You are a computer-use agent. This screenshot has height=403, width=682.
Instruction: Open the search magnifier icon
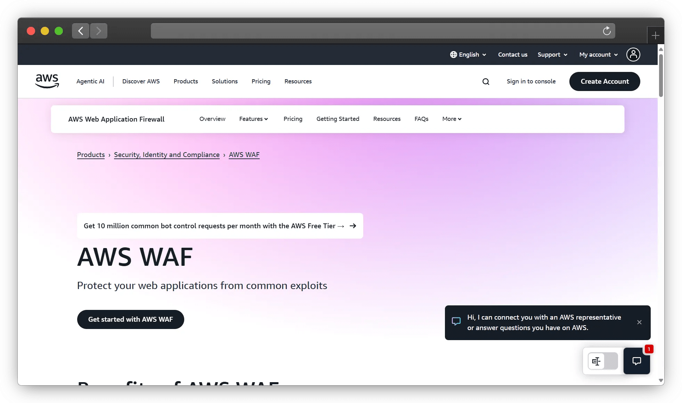486,81
